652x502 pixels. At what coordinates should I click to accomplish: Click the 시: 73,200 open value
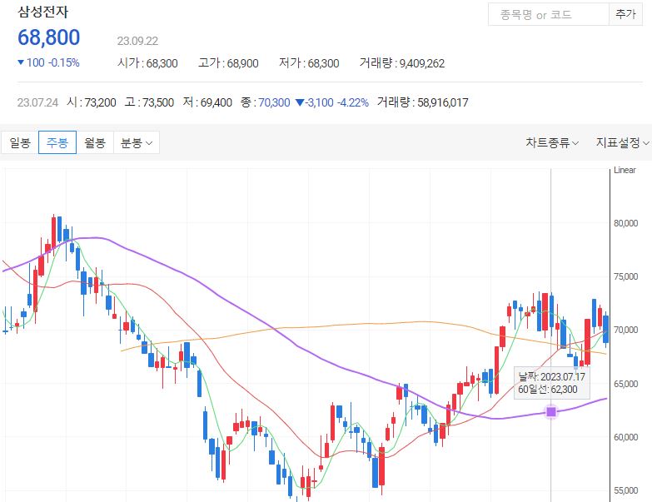92,102
